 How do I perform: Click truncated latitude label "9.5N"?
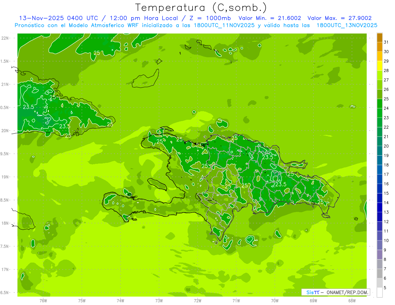coord(5,154)
